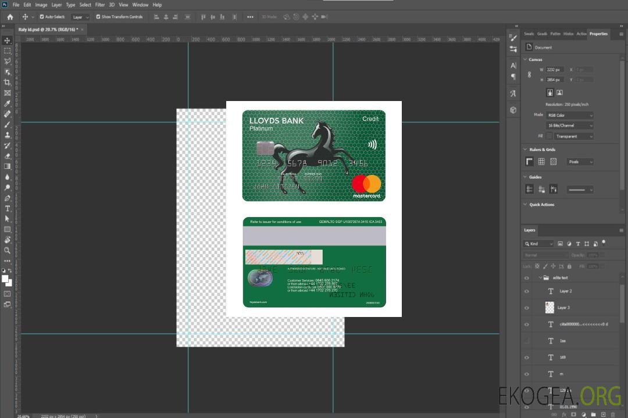Image resolution: width=628 pixels, height=418 pixels.
Task: Open the Character panel icon
Action: [513, 65]
